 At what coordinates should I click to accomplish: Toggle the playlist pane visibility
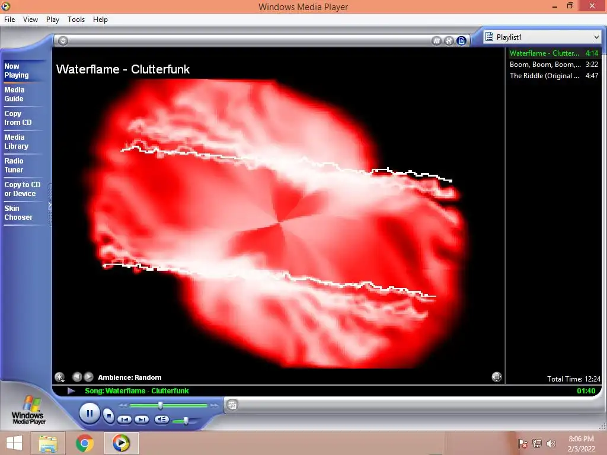(461, 41)
